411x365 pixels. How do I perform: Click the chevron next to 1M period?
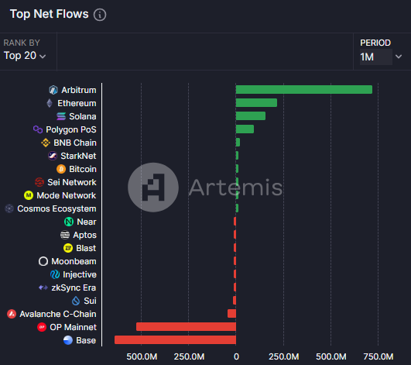coord(399,57)
